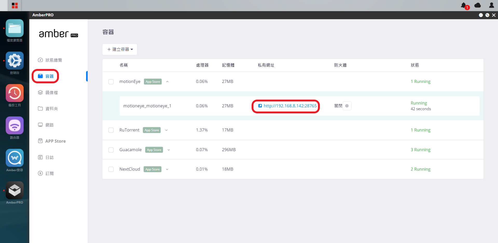This screenshot has width=498, height=243.
Task: Click the log calendar icon in sidebar
Action: [40, 157]
